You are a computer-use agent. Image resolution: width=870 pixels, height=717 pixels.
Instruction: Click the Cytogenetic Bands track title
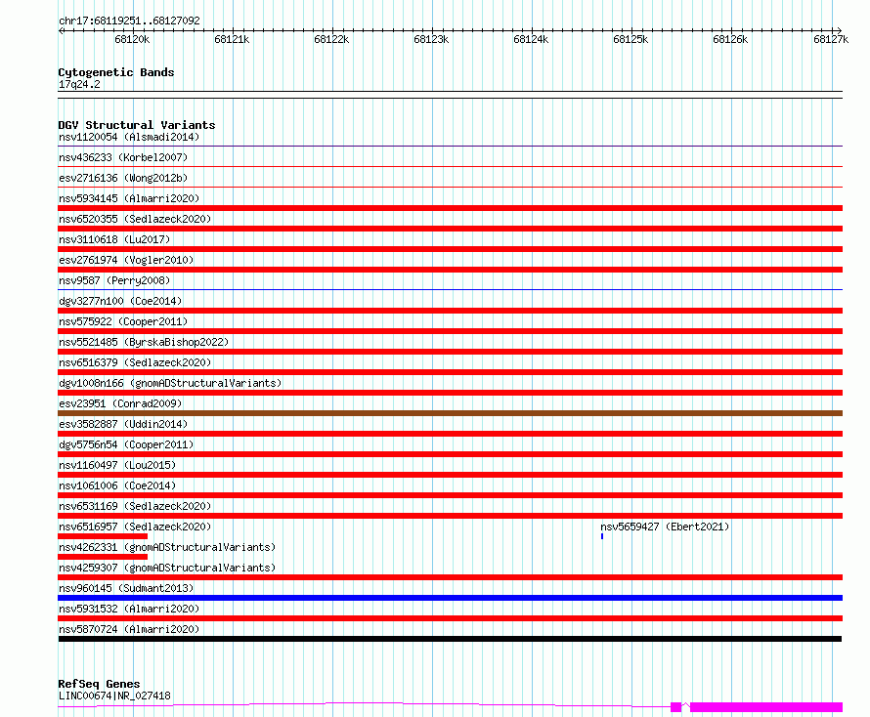click(116, 72)
